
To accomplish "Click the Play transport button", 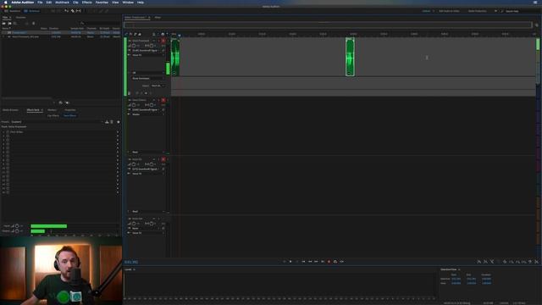I will coord(290,262).
